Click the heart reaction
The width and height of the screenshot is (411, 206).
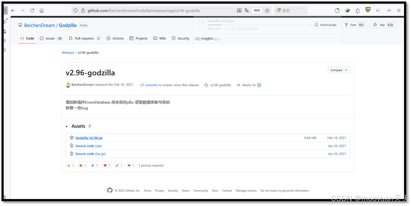point(107,165)
